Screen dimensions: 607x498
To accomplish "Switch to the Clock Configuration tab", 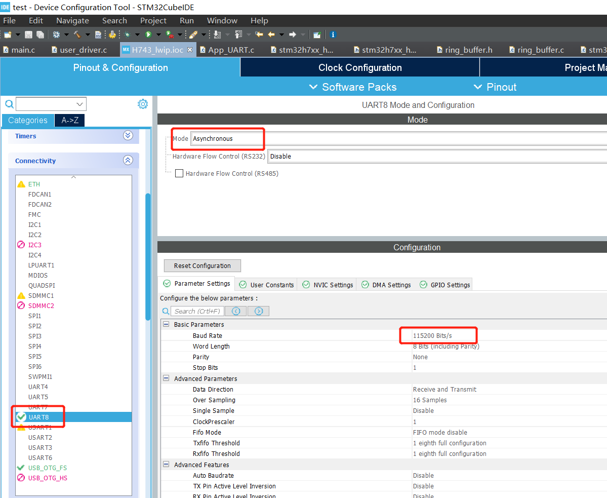I will (360, 67).
